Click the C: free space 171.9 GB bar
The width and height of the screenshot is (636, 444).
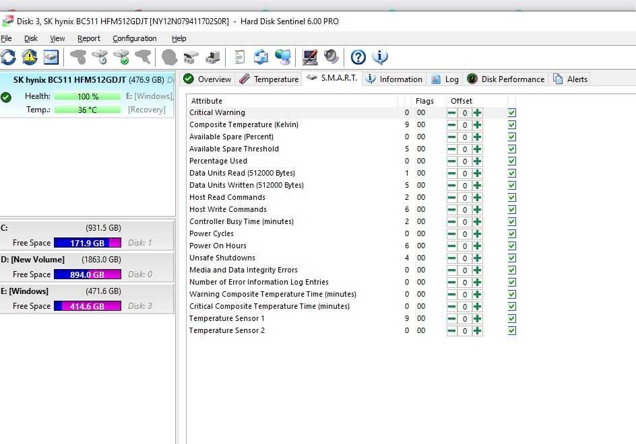click(x=88, y=243)
